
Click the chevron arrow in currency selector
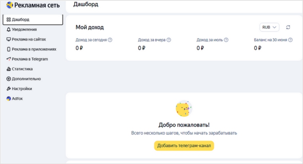pos(274,27)
